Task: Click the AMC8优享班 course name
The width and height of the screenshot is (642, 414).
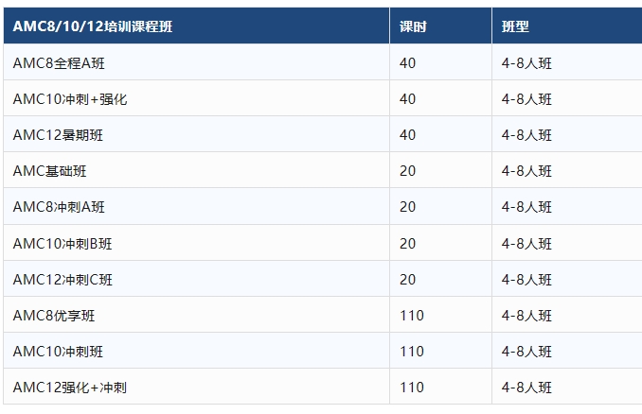Action: 54,316
